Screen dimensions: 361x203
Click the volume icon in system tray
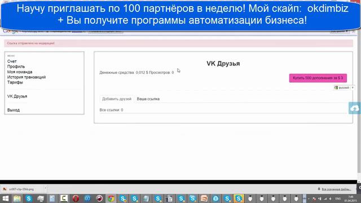[331, 198]
